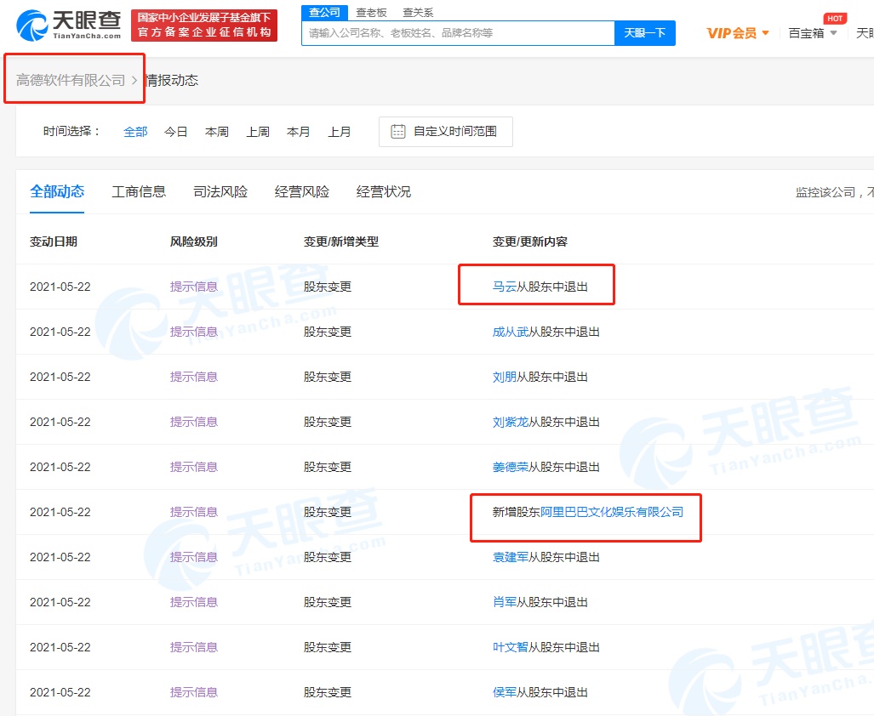
Task: Click the 时间选择 label
Action: [x=71, y=132]
